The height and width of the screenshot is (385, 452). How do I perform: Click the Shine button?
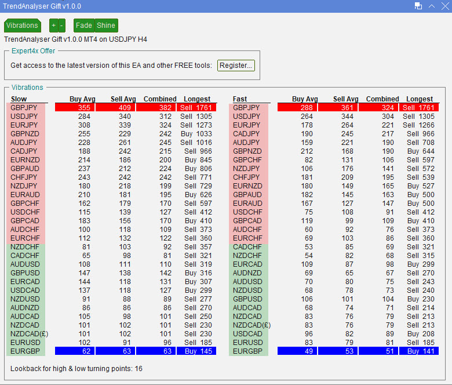[106, 26]
